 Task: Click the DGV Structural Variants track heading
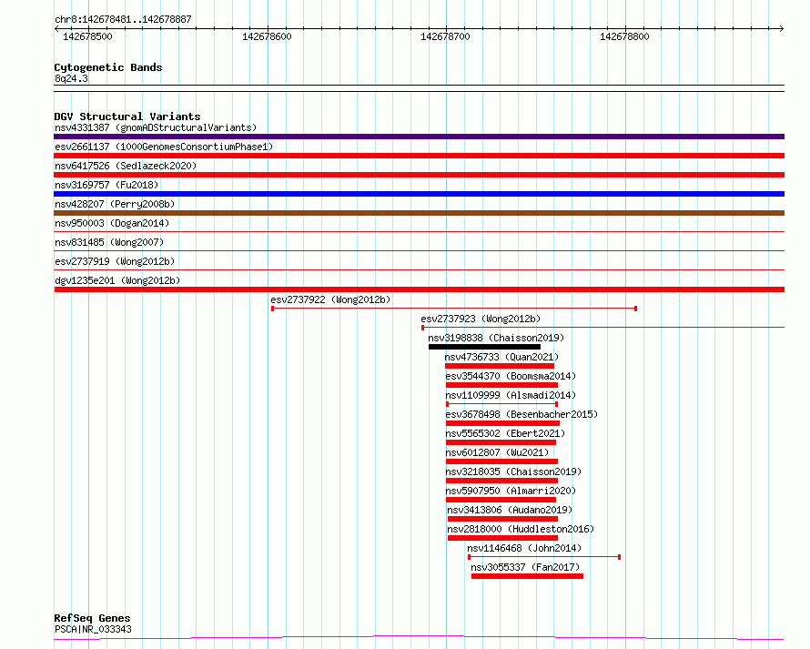click(x=127, y=117)
